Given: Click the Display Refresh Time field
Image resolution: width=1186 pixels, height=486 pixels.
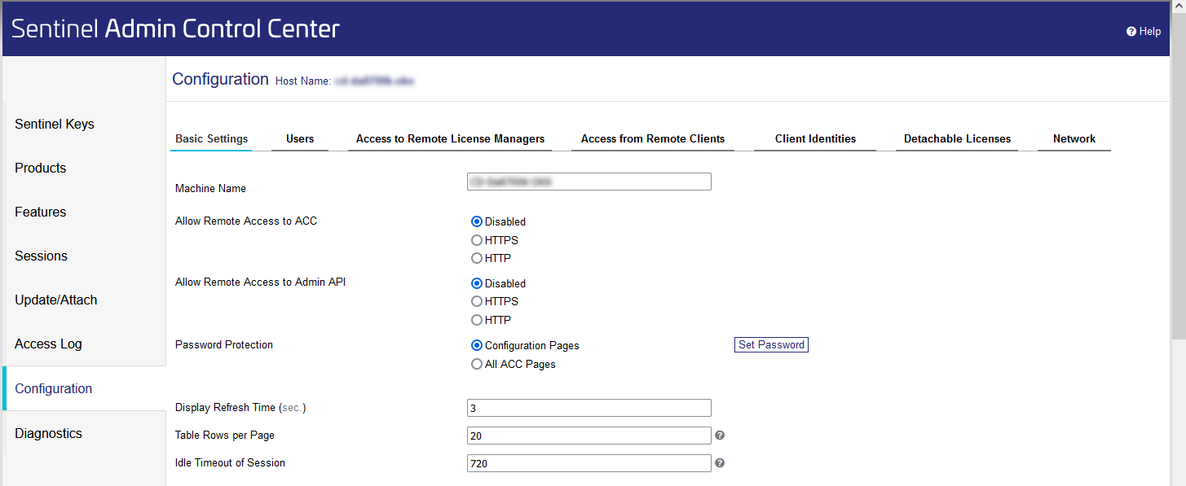Looking at the screenshot, I should pos(589,408).
